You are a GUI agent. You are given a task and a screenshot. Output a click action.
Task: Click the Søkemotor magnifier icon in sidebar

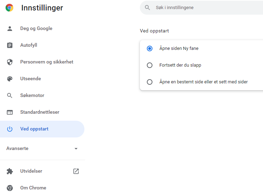tap(10, 96)
